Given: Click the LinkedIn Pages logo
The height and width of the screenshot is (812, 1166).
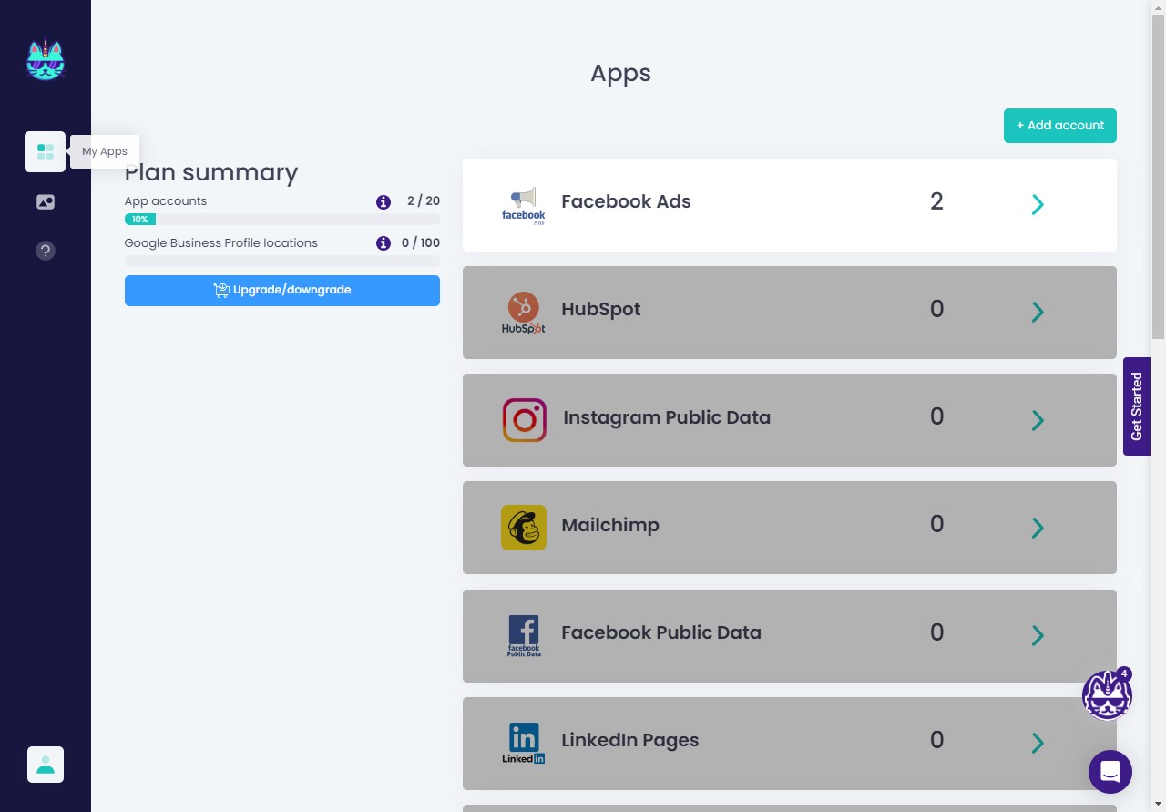Looking at the screenshot, I should tap(524, 743).
